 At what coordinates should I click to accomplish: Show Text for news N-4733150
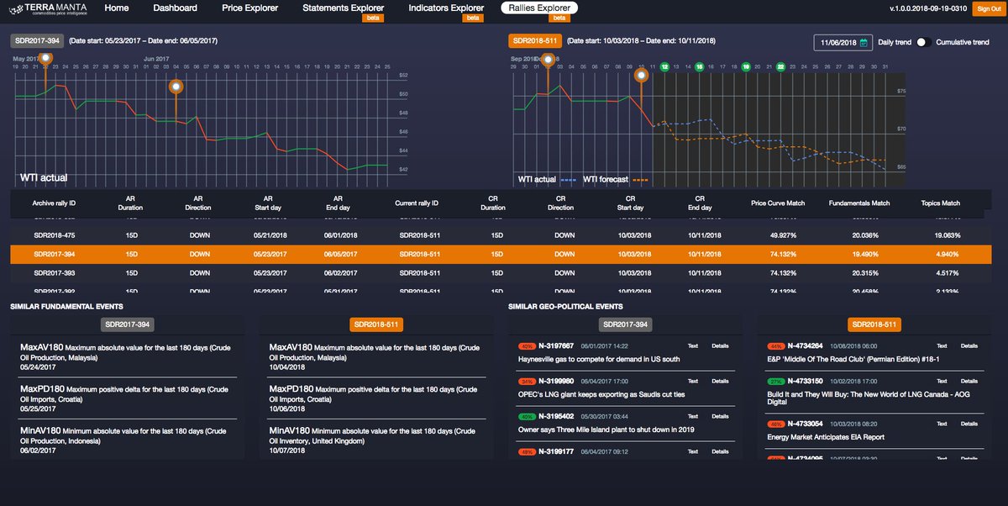coord(942,382)
